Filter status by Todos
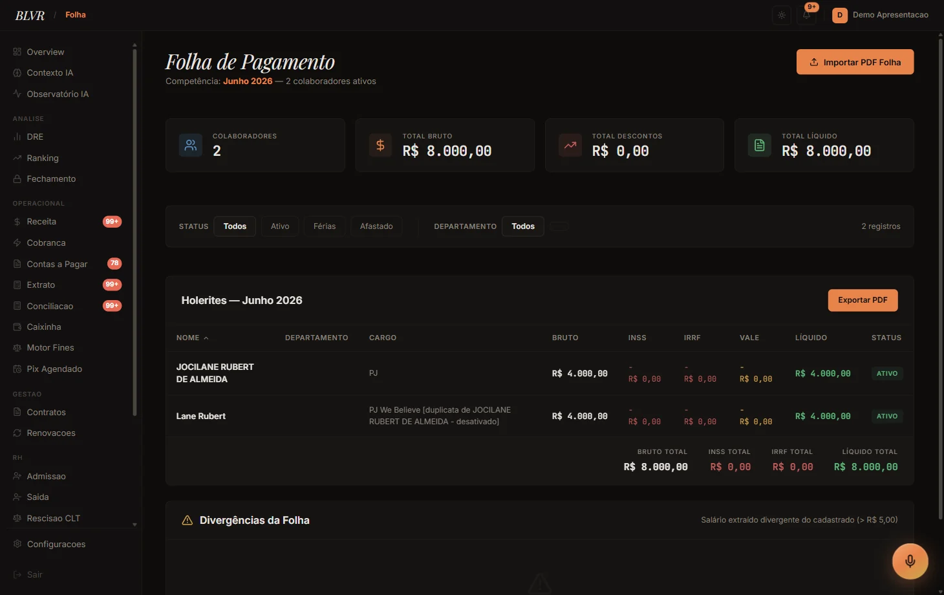Image resolution: width=944 pixels, height=595 pixels. (x=235, y=226)
